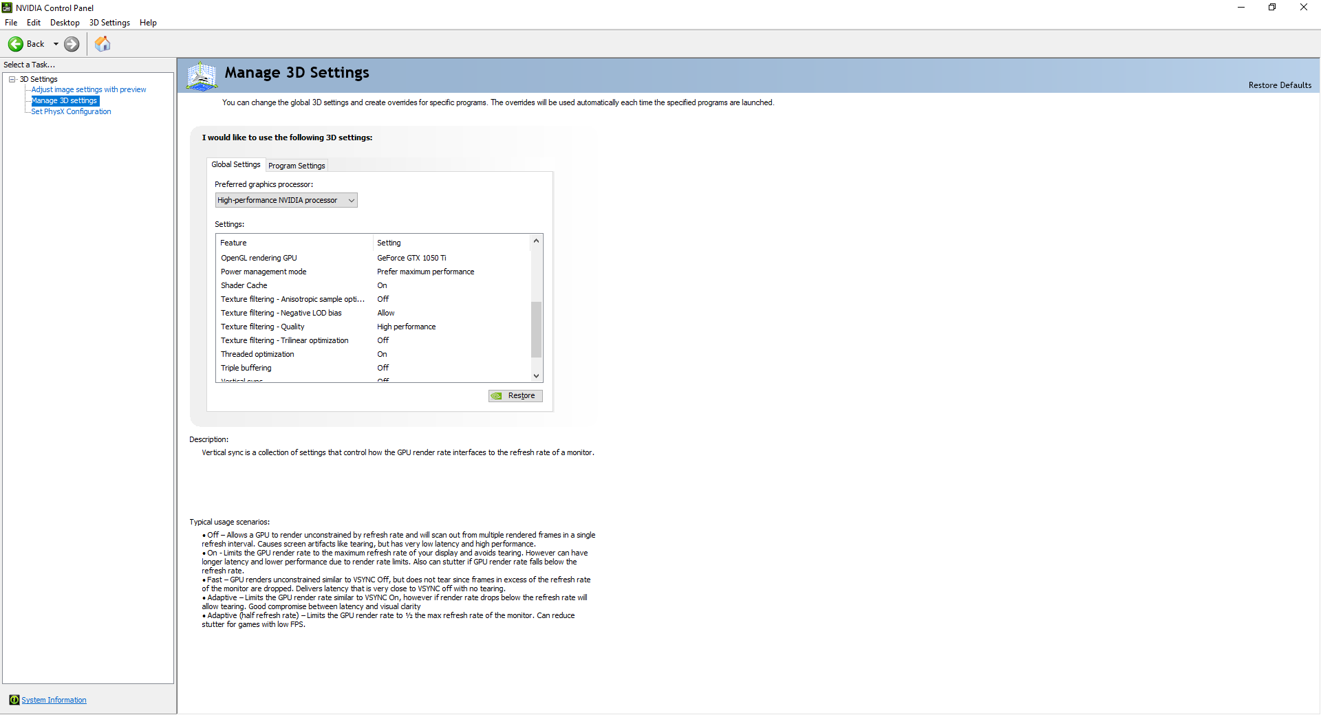Open the File menu

11,23
